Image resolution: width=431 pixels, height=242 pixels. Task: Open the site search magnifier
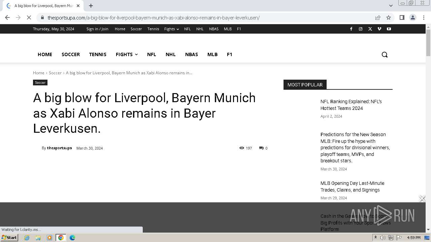385,54
